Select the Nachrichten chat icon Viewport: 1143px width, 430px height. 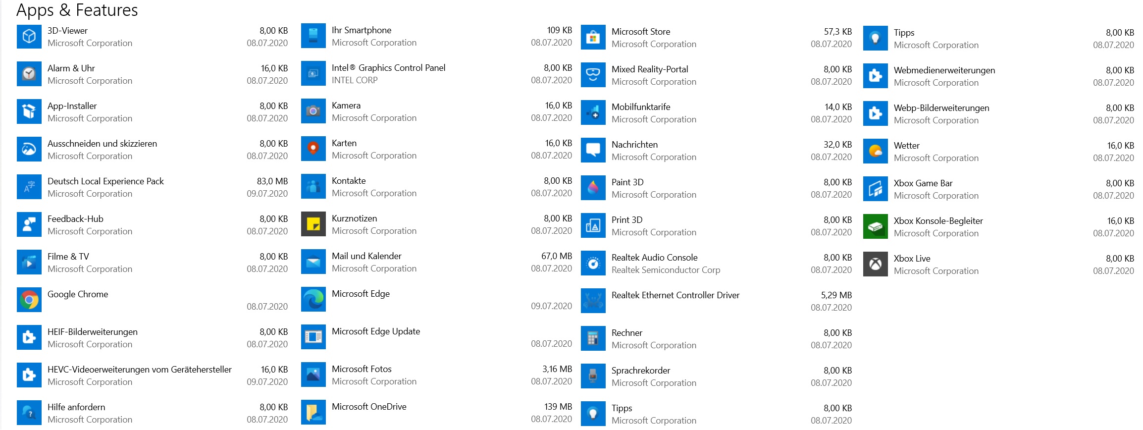coord(593,150)
